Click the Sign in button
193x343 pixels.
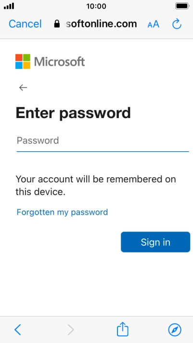pos(155,242)
